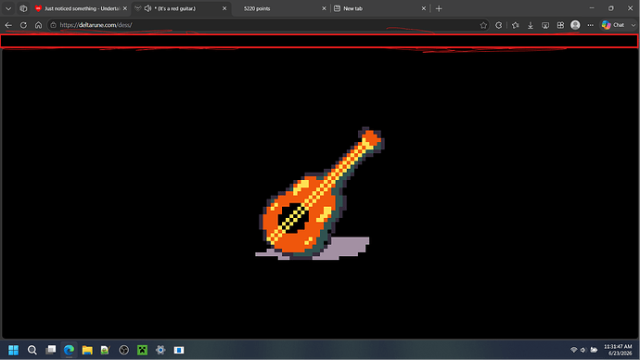
Task: Open Settings gear on taskbar
Action: pos(160,350)
